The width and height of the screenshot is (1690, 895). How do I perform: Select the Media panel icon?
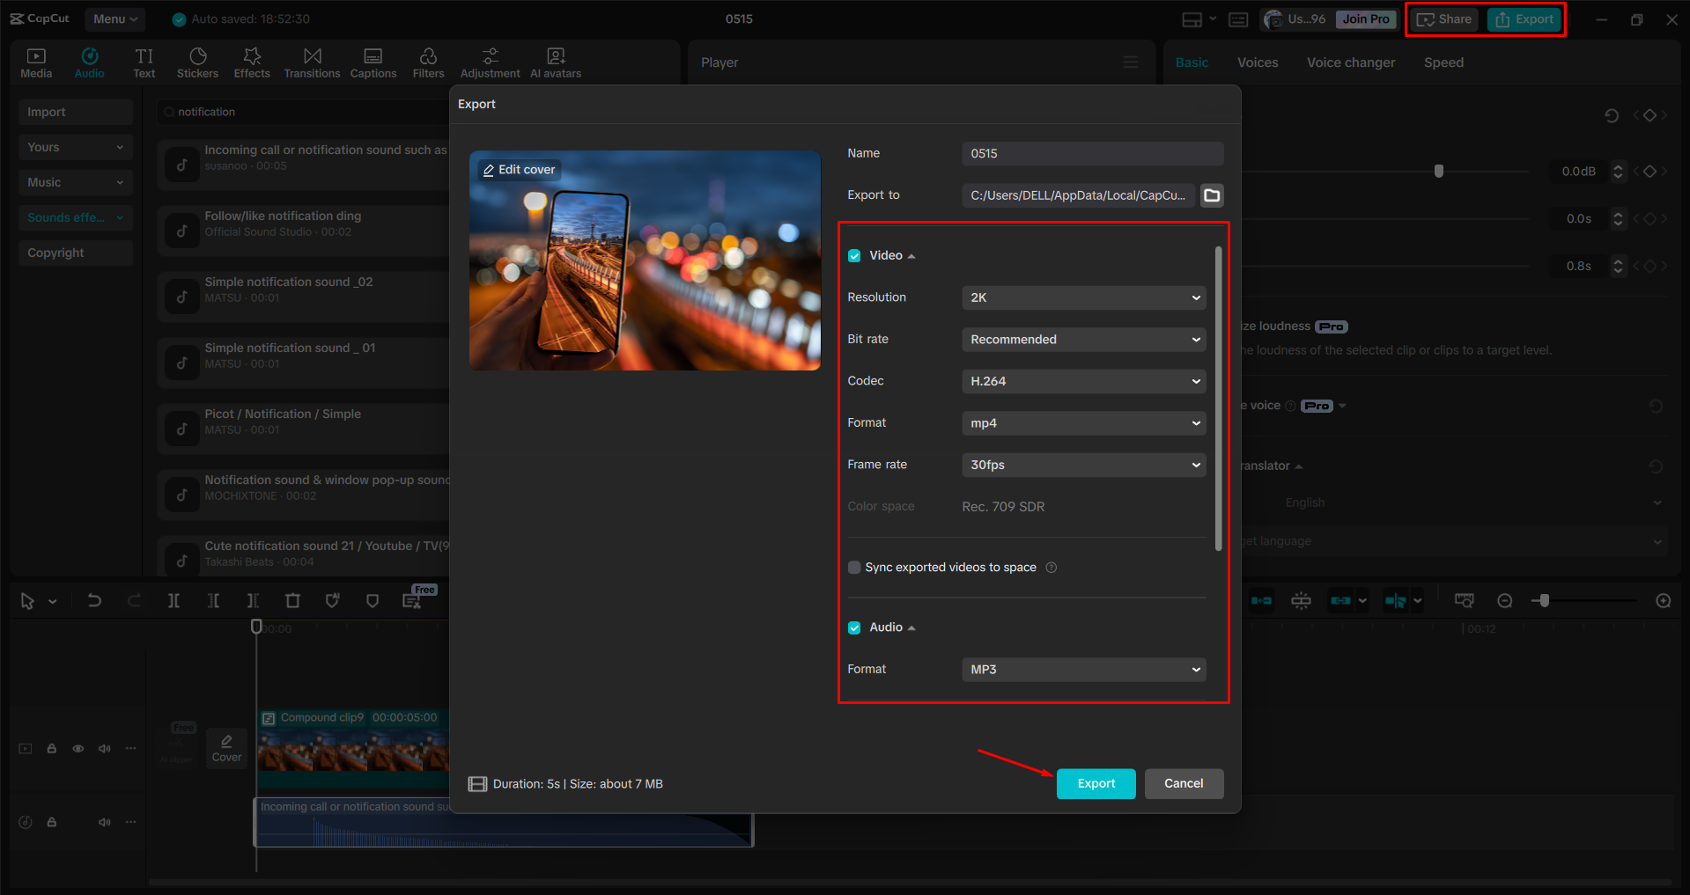(x=35, y=62)
